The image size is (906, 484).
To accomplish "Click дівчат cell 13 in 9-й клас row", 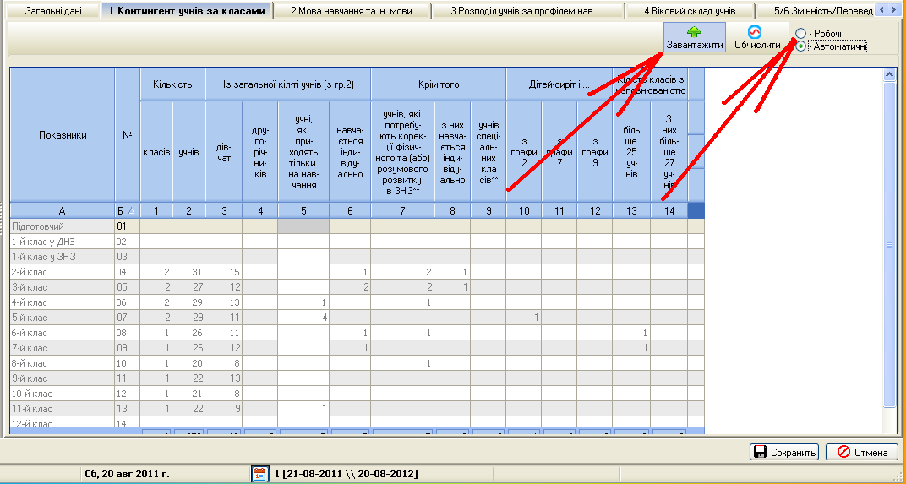I will (x=224, y=378).
